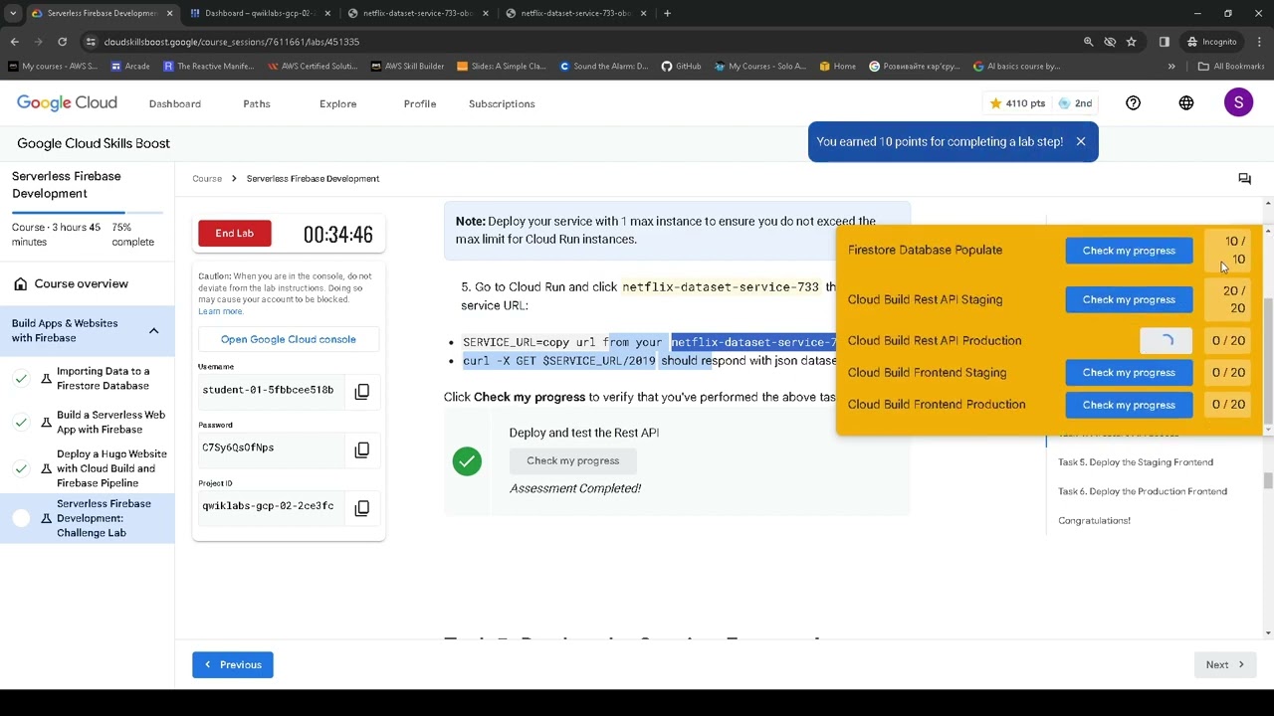The image size is (1274, 716).
Task: Copy the Username value
Action: 362,391
